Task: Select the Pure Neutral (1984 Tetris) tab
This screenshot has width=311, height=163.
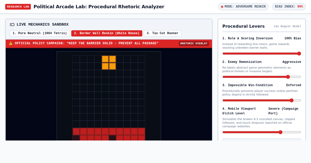Action: (x=40, y=33)
